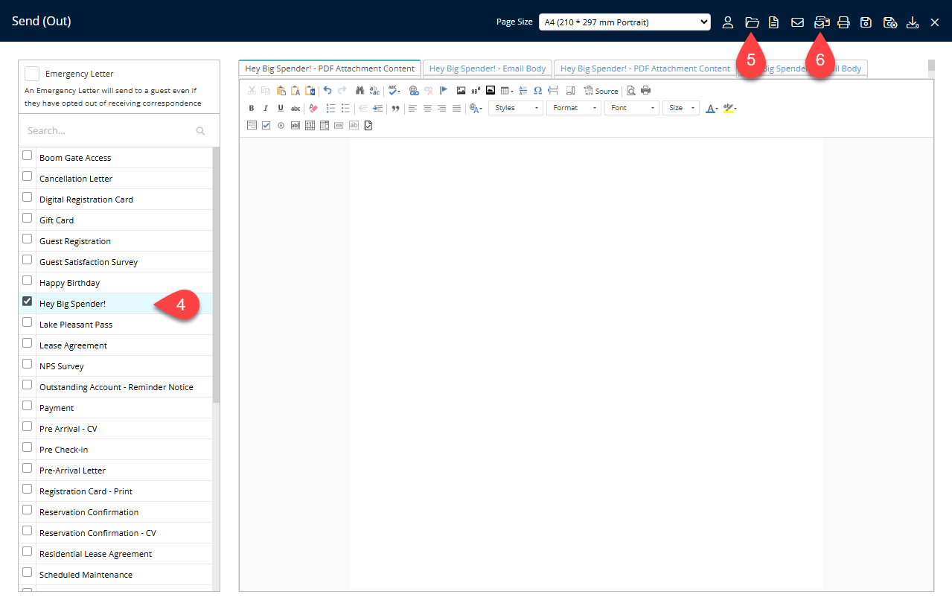
Task: Insert a numbered list
Action: pos(331,108)
